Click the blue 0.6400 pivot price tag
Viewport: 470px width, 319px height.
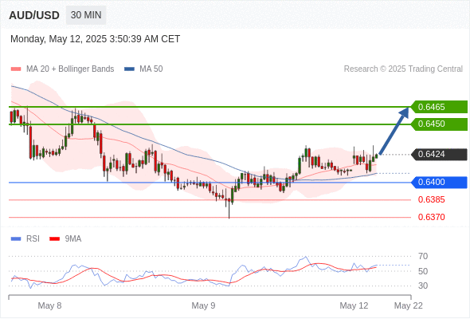(439, 182)
